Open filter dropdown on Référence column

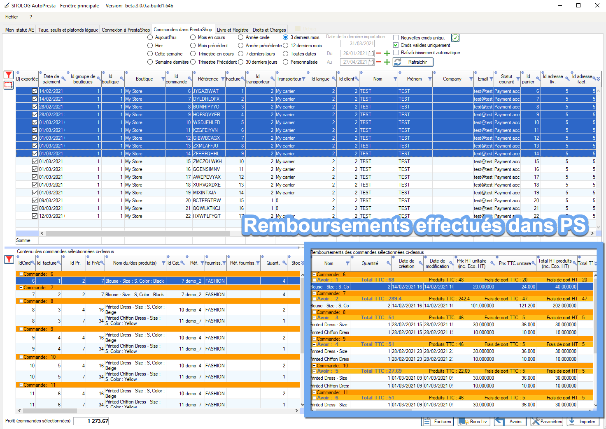pos(223,79)
